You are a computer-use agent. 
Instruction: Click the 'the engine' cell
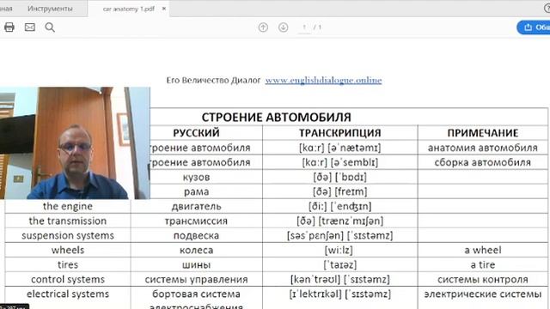click(68, 206)
